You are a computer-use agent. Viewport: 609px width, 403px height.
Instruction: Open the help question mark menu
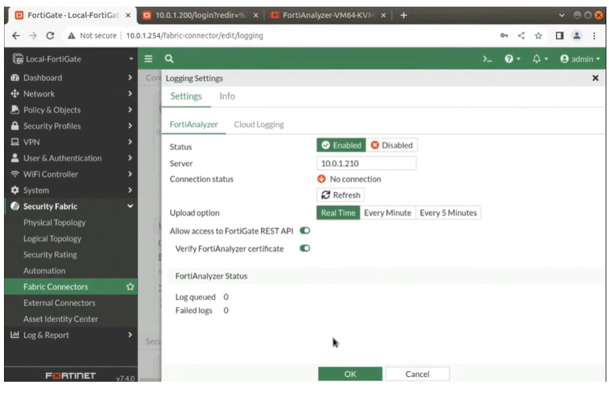[x=512, y=59]
